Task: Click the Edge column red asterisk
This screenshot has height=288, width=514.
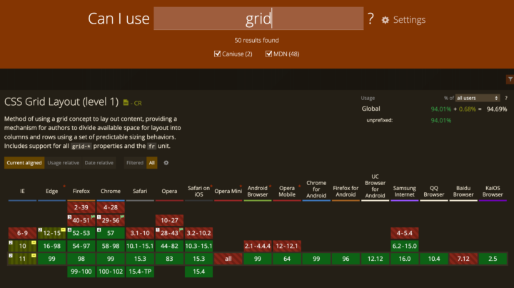Action: (64, 187)
